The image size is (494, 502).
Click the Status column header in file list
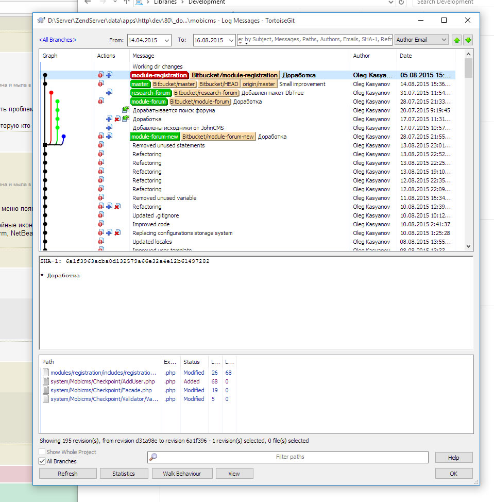pyautogui.click(x=194, y=362)
